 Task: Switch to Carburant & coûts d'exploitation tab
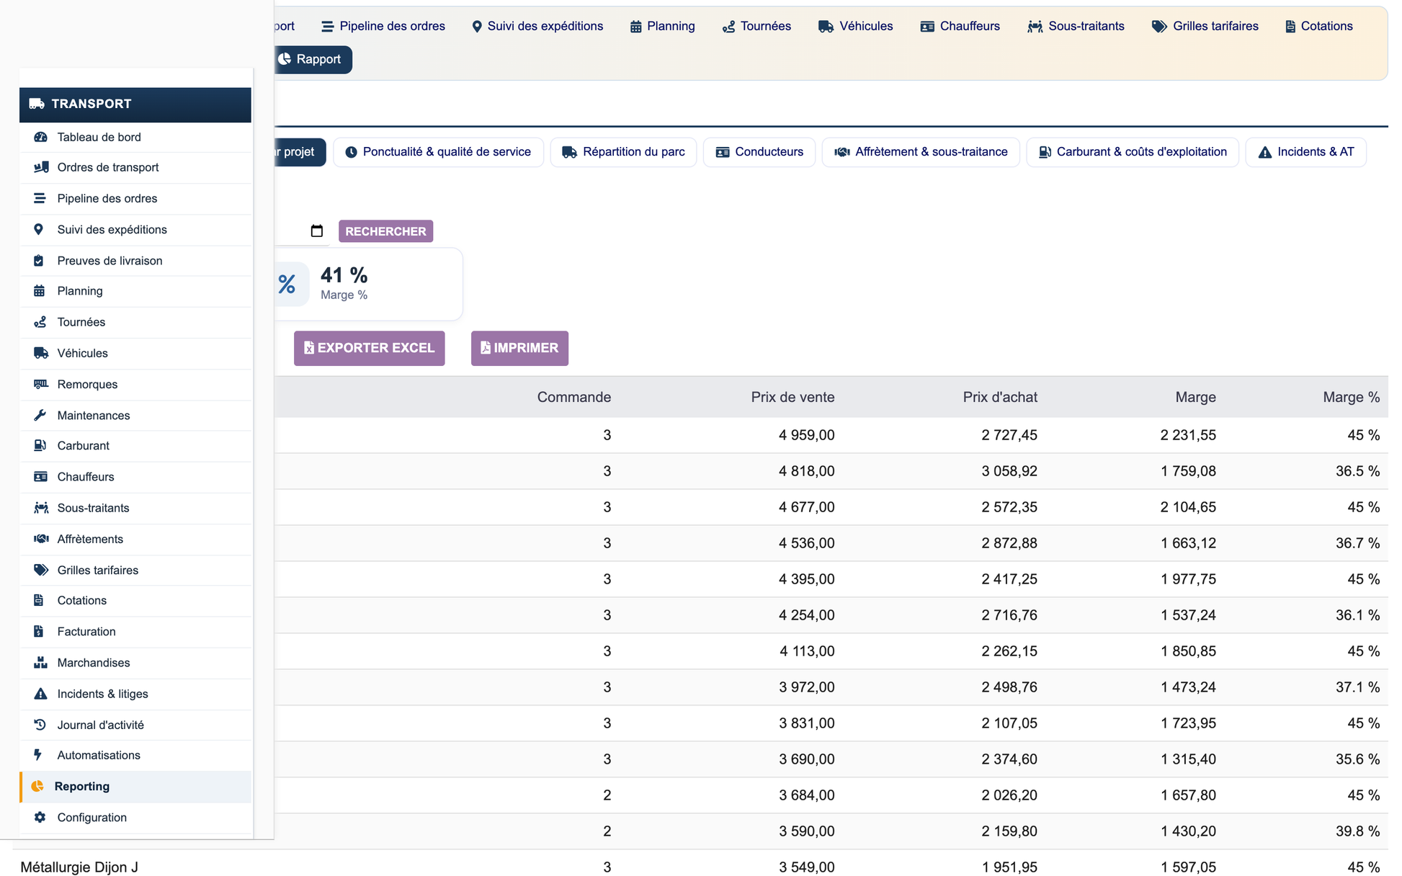coord(1133,152)
